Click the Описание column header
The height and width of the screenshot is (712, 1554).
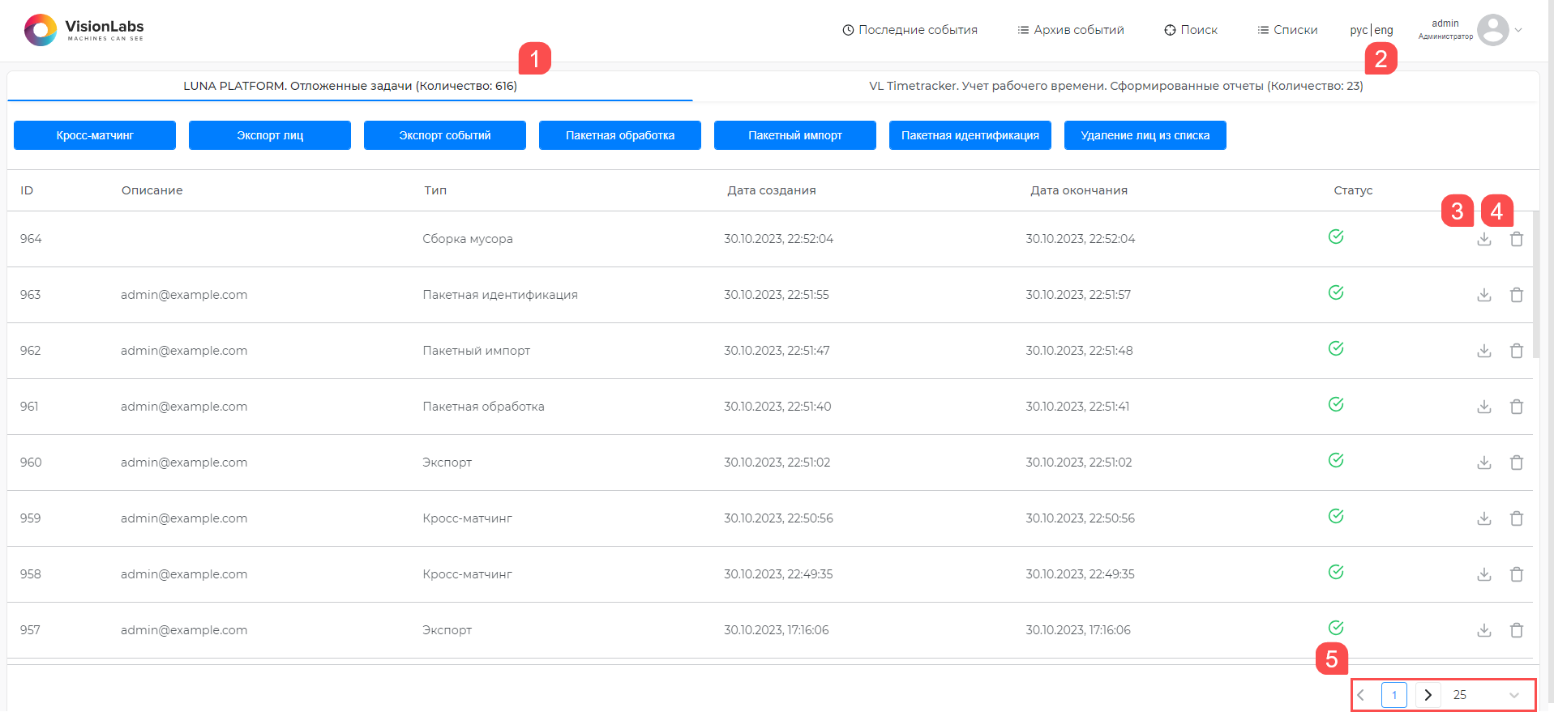[x=152, y=190]
